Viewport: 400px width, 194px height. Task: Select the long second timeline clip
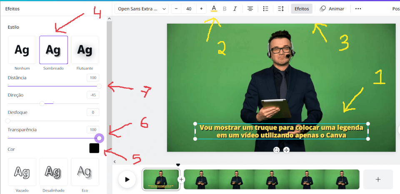pos(271,179)
